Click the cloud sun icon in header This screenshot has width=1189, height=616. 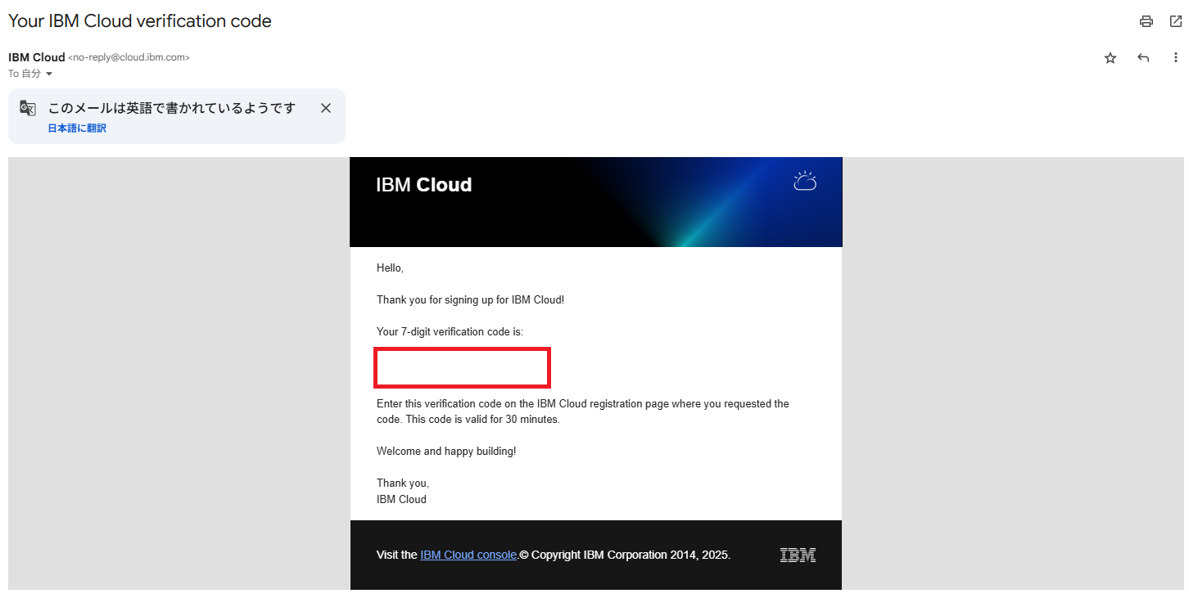tap(805, 182)
